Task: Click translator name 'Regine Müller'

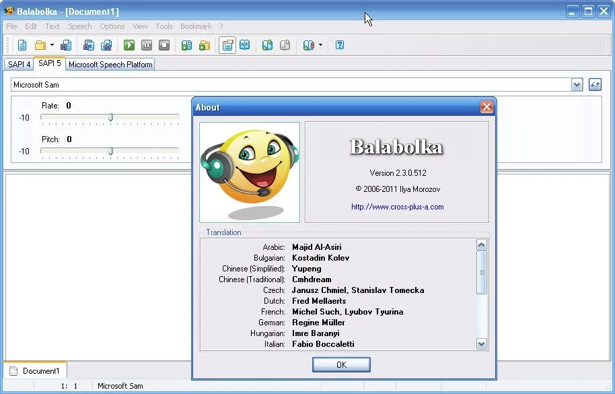Action: (x=318, y=323)
